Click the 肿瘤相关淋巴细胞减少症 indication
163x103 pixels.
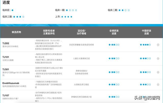[81, 97]
